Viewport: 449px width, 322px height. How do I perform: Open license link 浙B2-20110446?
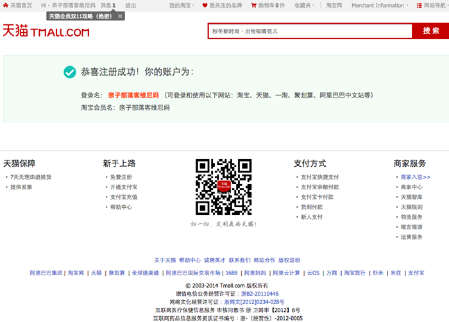click(260, 294)
